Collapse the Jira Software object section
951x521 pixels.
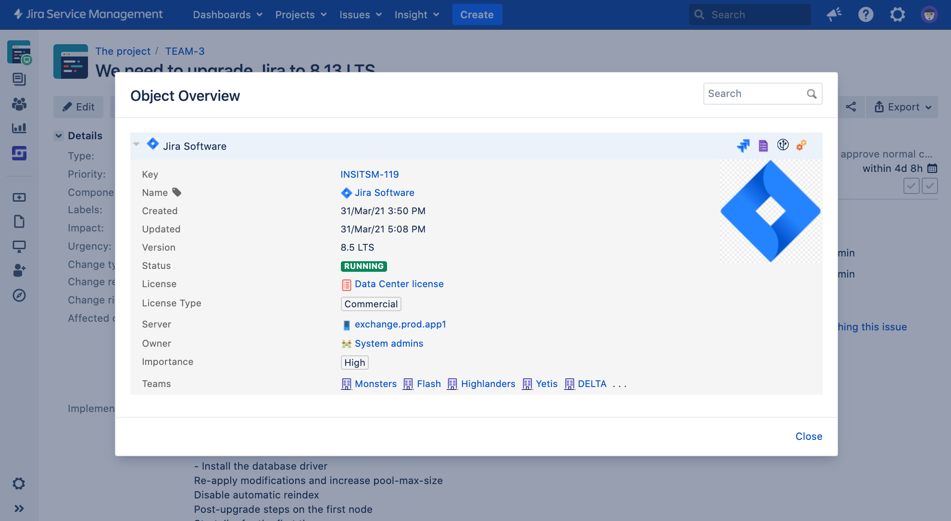(x=137, y=144)
